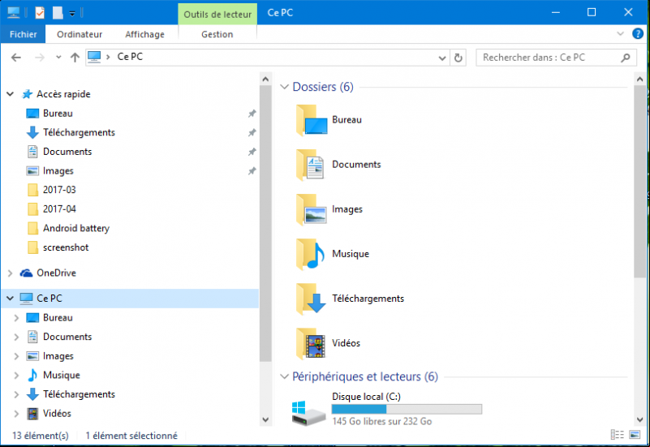Select Musique in the navigation tree
This screenshot has height=447, width=650.
point(62,375)
